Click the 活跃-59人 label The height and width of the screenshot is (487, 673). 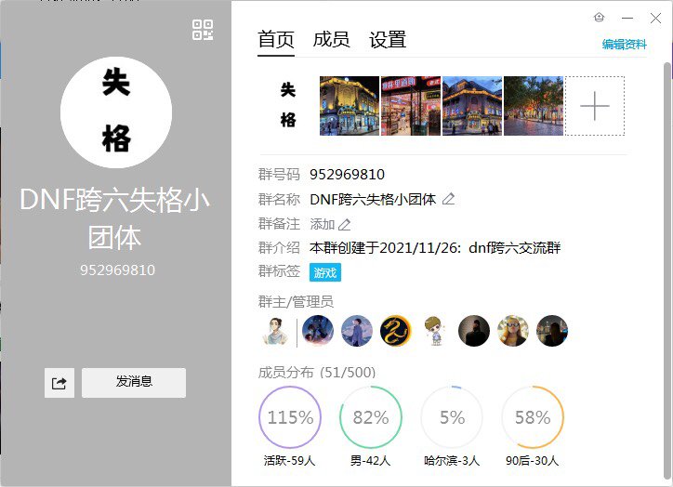pyautogui.click(x=290, y=461)
